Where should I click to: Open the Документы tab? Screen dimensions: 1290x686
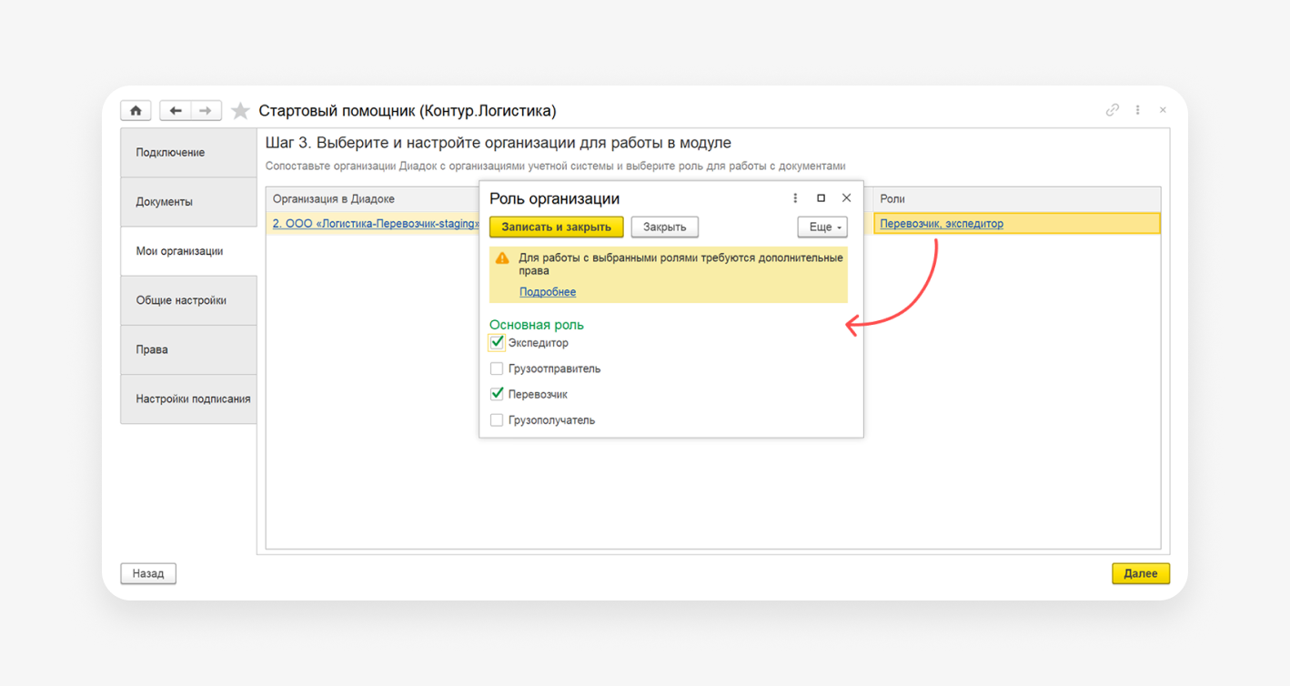pyautogui.click(x=188, y=202)
